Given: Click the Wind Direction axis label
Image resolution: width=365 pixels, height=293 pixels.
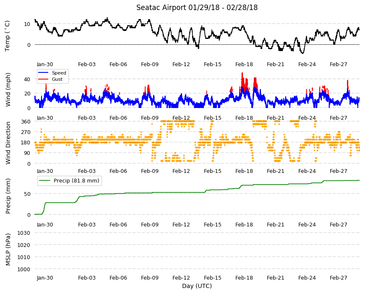Looking at the screenshot, I should [x=8, y=143].
